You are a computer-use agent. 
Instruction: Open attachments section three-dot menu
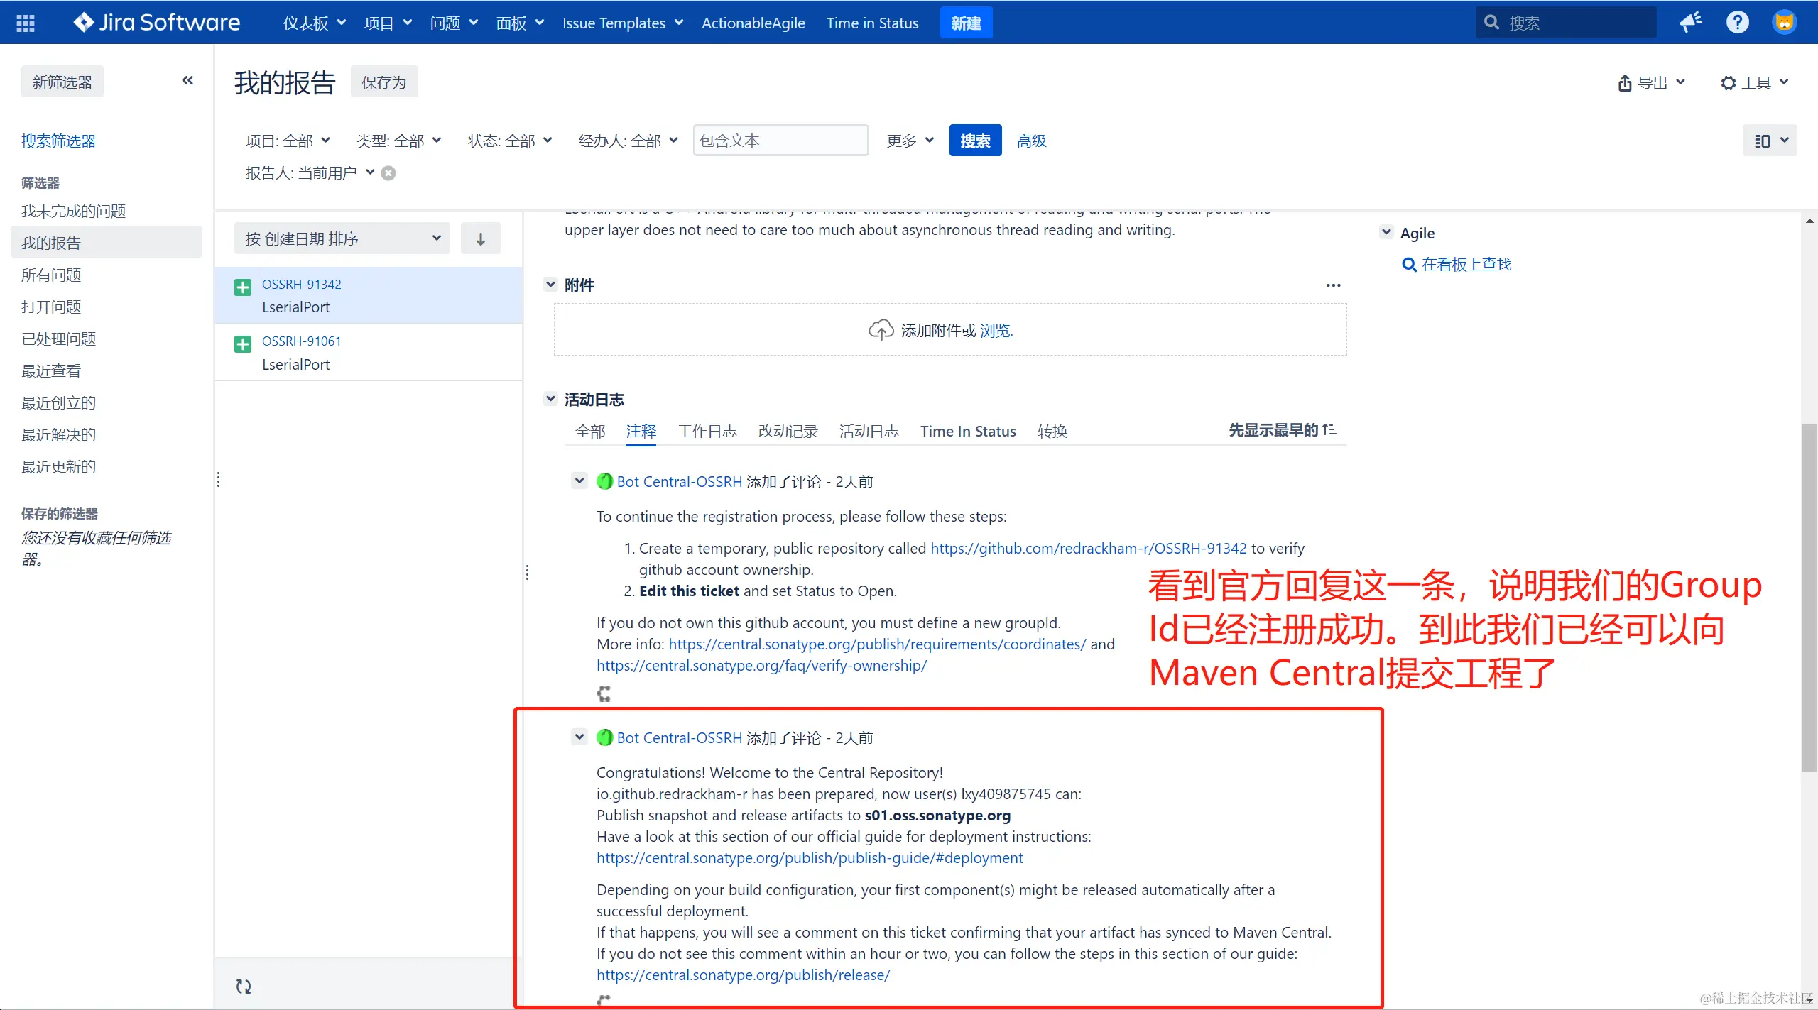(1333, 285)
